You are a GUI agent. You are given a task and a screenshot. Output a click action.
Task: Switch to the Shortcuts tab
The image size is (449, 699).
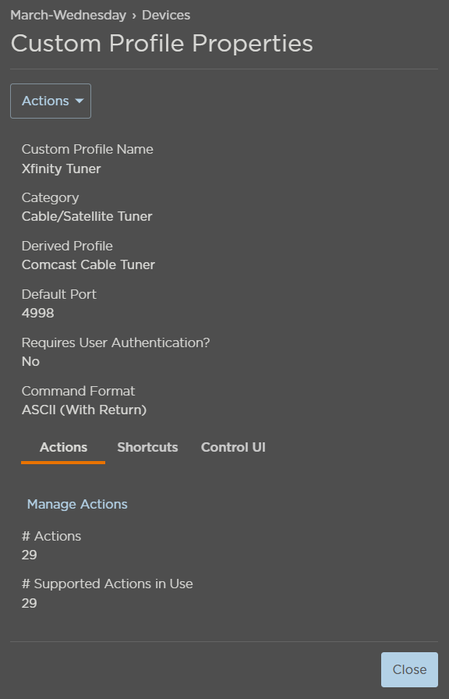[147, 447]
